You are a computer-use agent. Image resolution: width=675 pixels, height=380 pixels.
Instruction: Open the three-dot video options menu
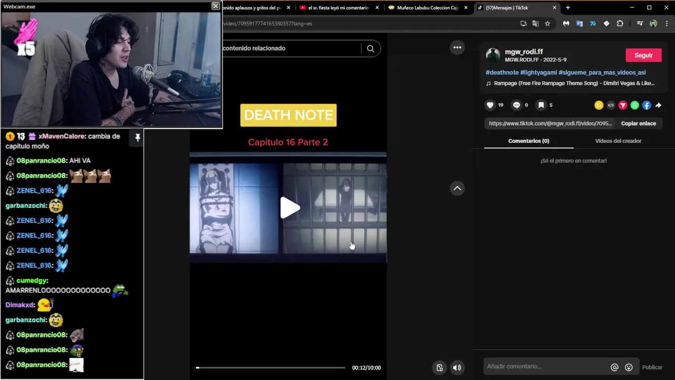[x=457, y=47]
